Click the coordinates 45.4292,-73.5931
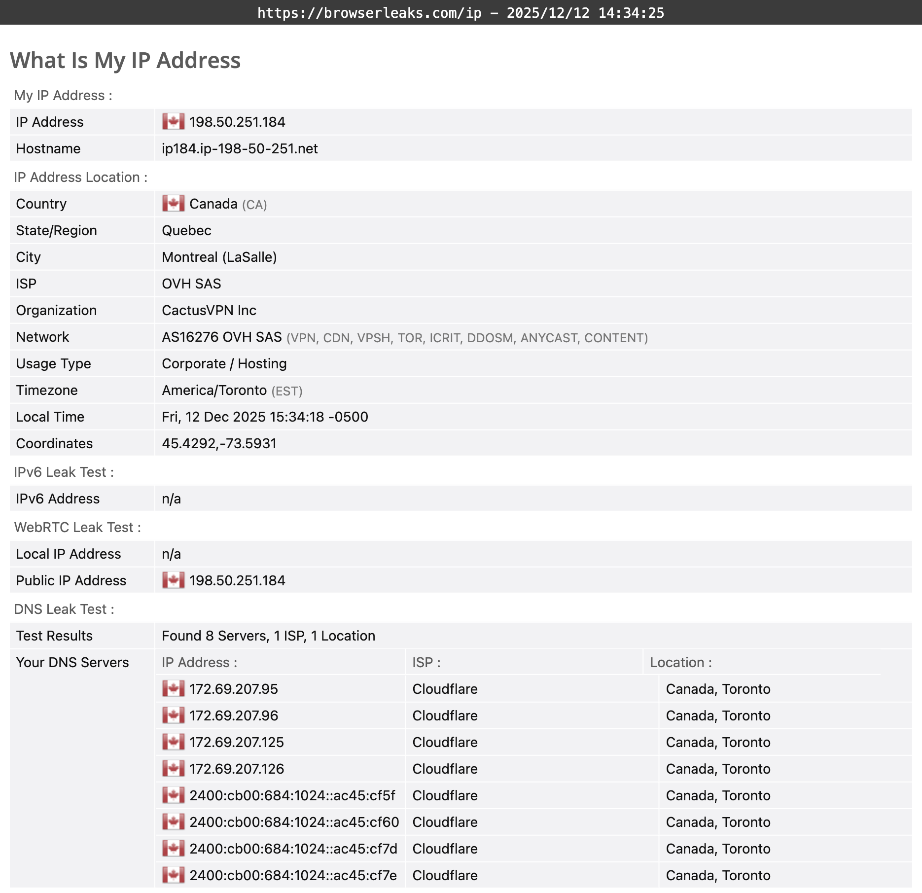 tap(219, 443)
